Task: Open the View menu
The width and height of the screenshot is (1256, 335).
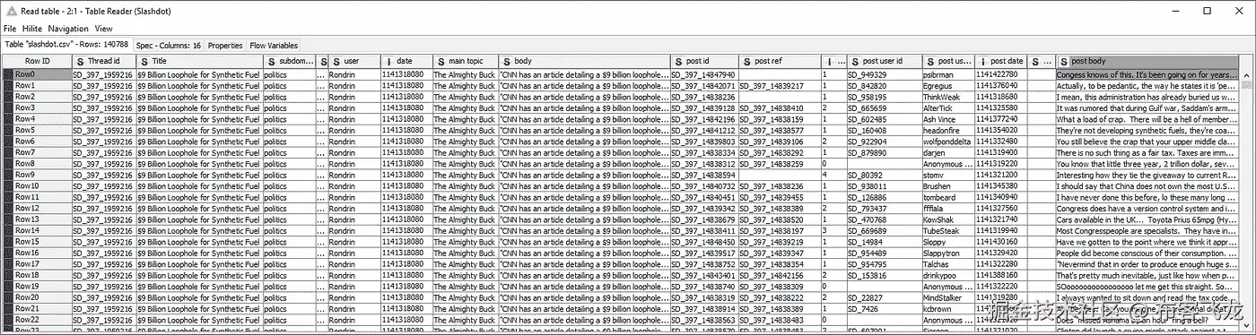Action: pos(103,29)
